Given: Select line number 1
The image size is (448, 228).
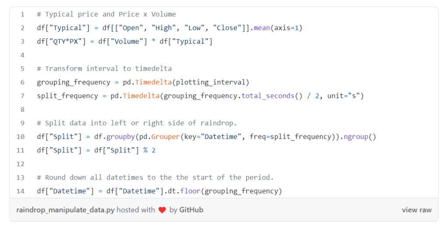Looking at the screenshot, I should point(22,14).
